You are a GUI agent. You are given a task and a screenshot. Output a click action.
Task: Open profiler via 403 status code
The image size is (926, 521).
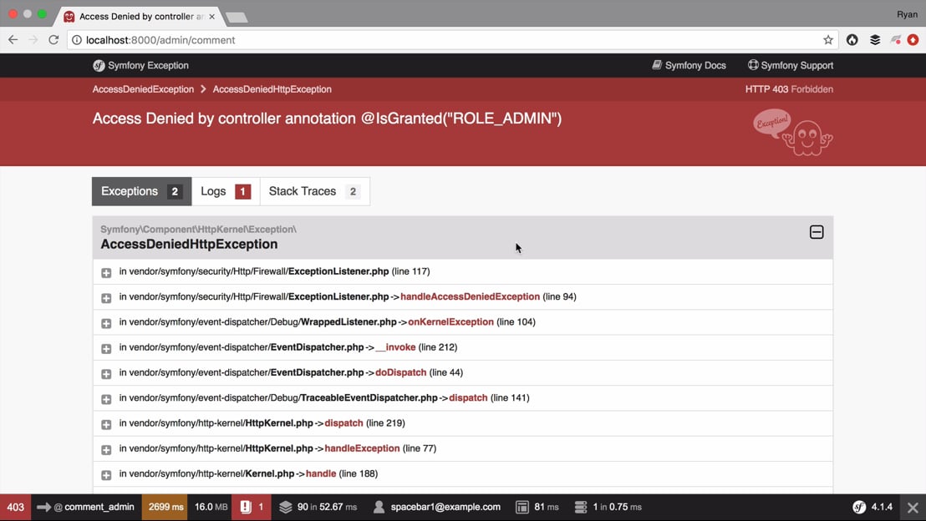click(x=15, y=507)
